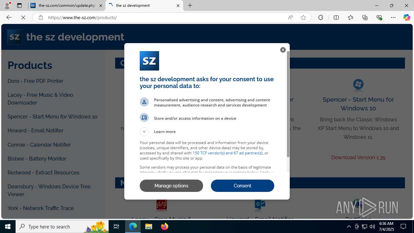Open Doro - Free PDF Printer link

tap(36, 81)
